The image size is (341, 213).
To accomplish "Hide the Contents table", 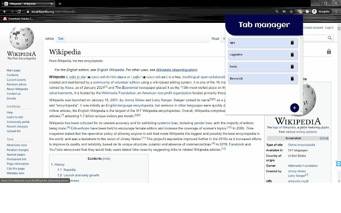I will click(x=107, y=159).
